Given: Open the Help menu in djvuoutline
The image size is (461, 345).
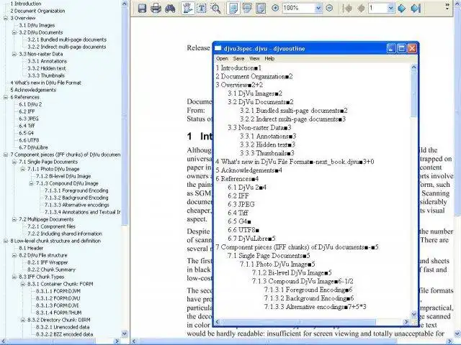Looking at the screenshot, I should click(269, 59).
